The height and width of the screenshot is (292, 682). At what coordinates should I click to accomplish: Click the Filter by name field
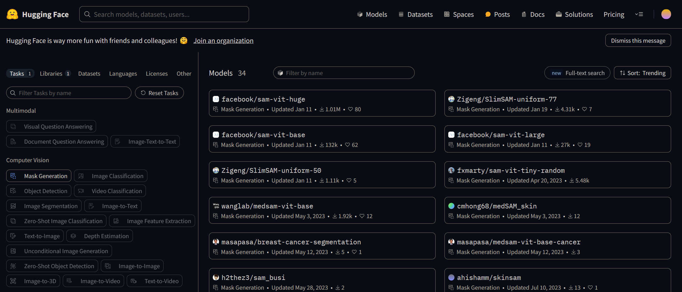(x=344, y=73)
